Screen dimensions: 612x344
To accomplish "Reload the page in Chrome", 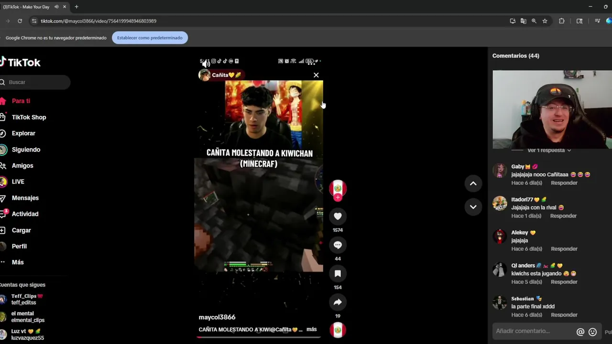I will pos(20,21).
